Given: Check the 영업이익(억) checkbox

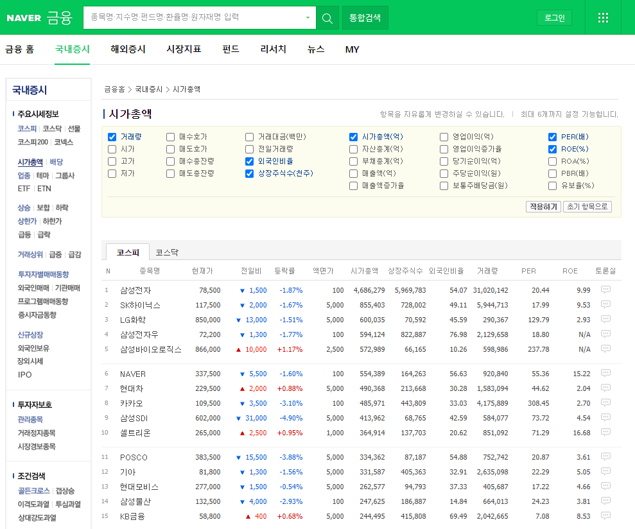Looking at the screenshot, I should tap(444, 137).
